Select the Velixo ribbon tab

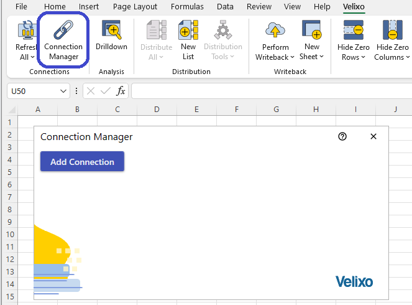click(x=354, y=7)
